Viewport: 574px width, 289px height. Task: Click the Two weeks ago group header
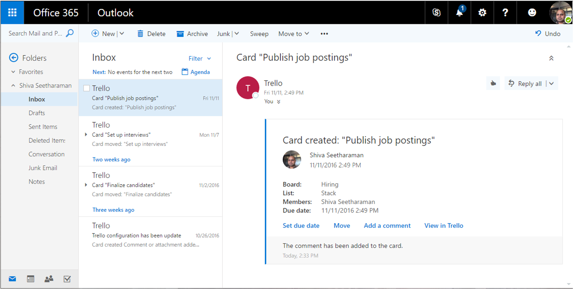point(111,159)
